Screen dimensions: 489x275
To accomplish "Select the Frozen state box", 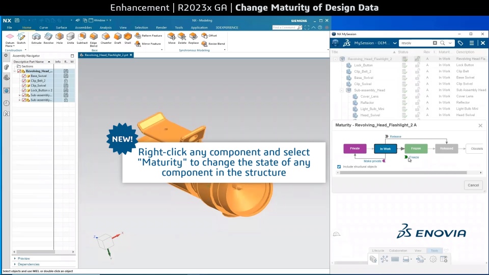I will pos(416,148).
